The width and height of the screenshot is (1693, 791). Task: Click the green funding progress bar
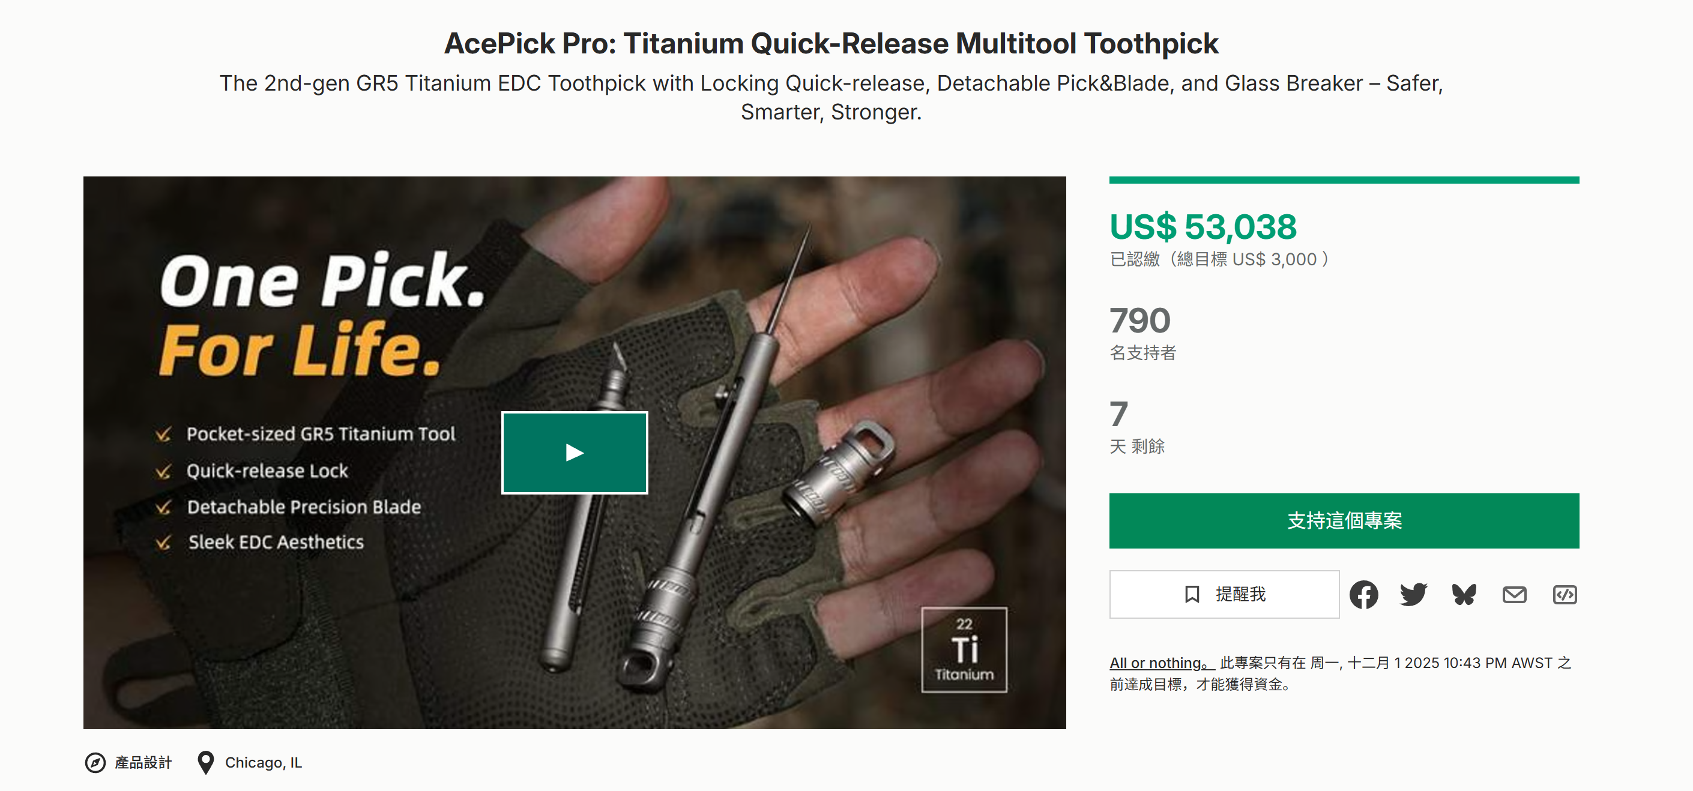pos(1344,180)
